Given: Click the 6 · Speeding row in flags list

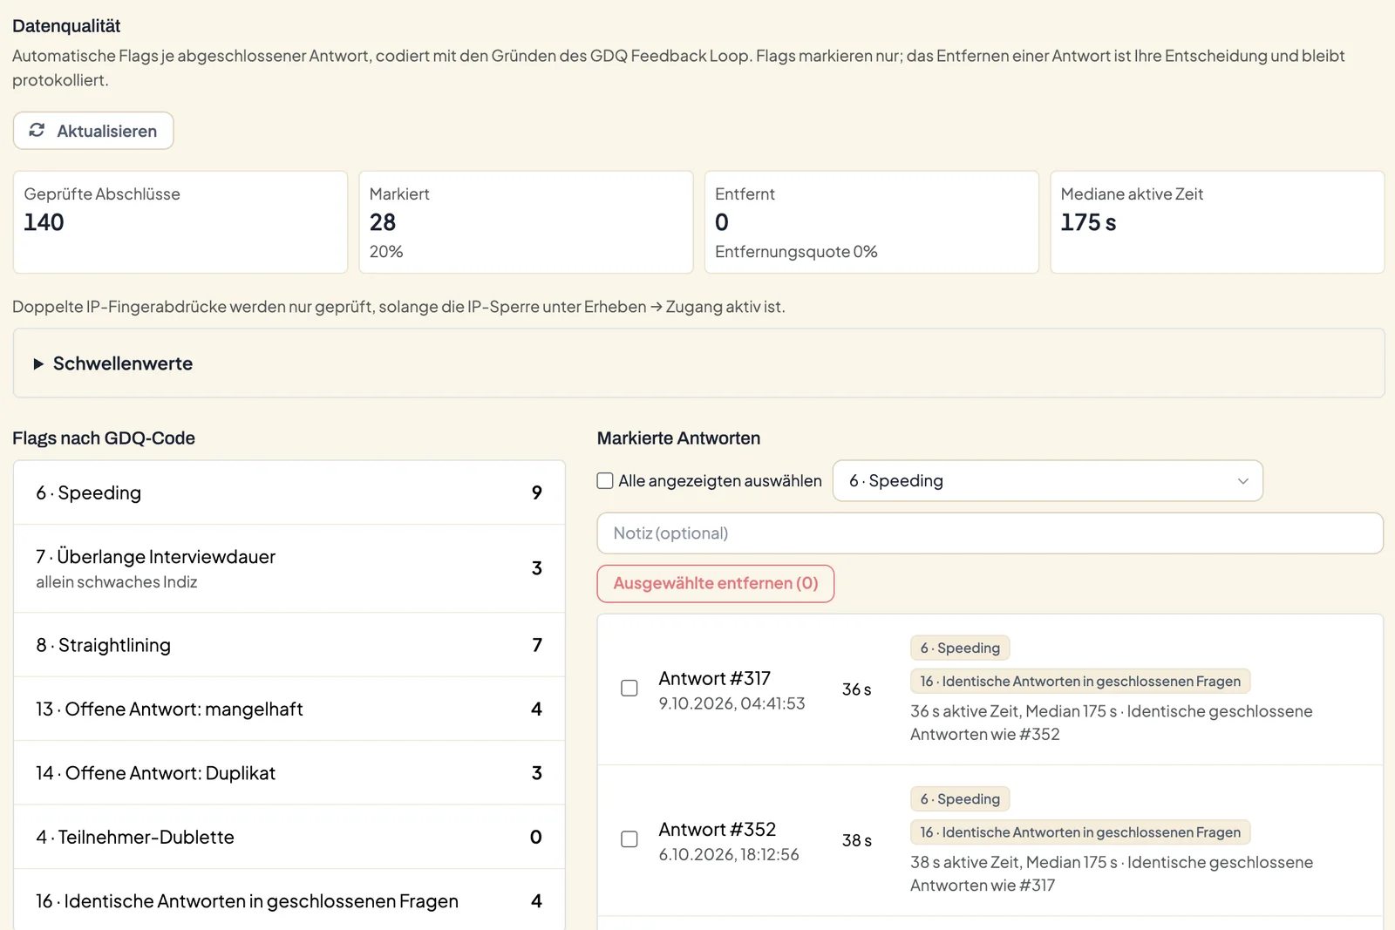Looking at the screenshot, I should [x=289, y=492].
